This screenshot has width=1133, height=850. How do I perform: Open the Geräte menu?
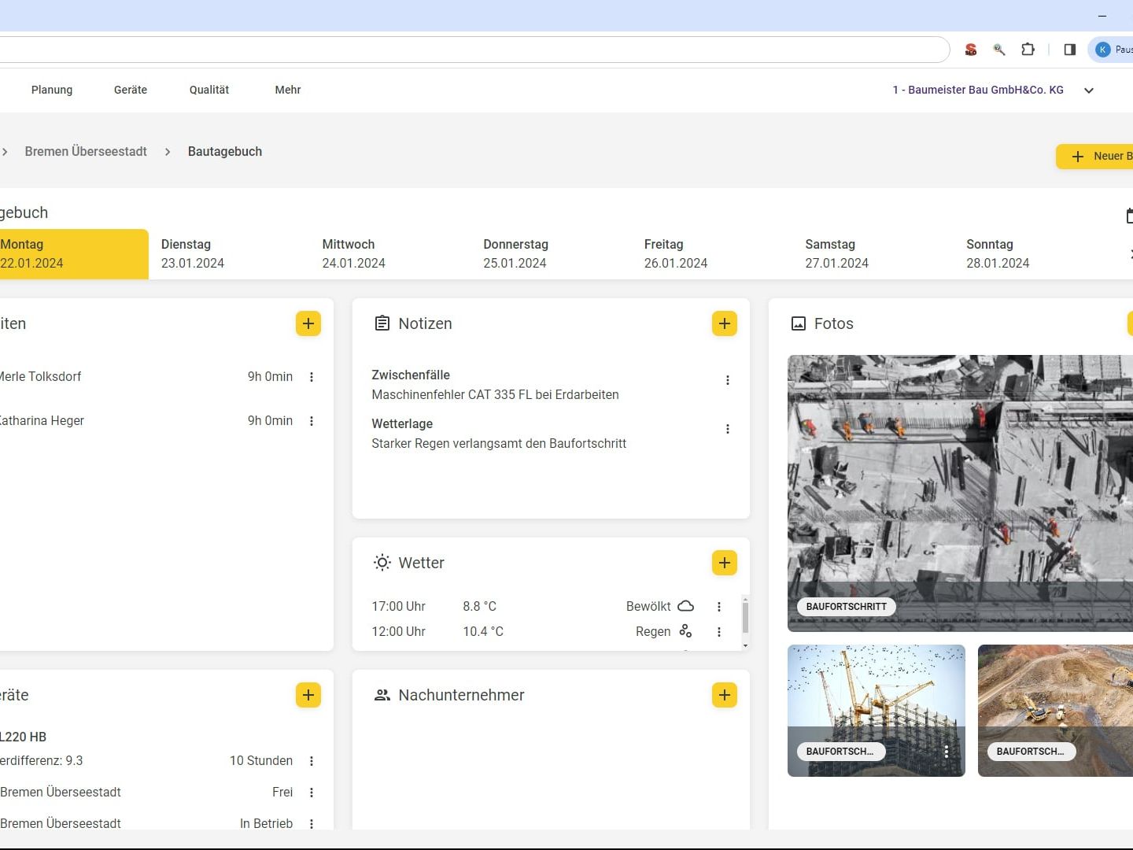pos(131,90)
